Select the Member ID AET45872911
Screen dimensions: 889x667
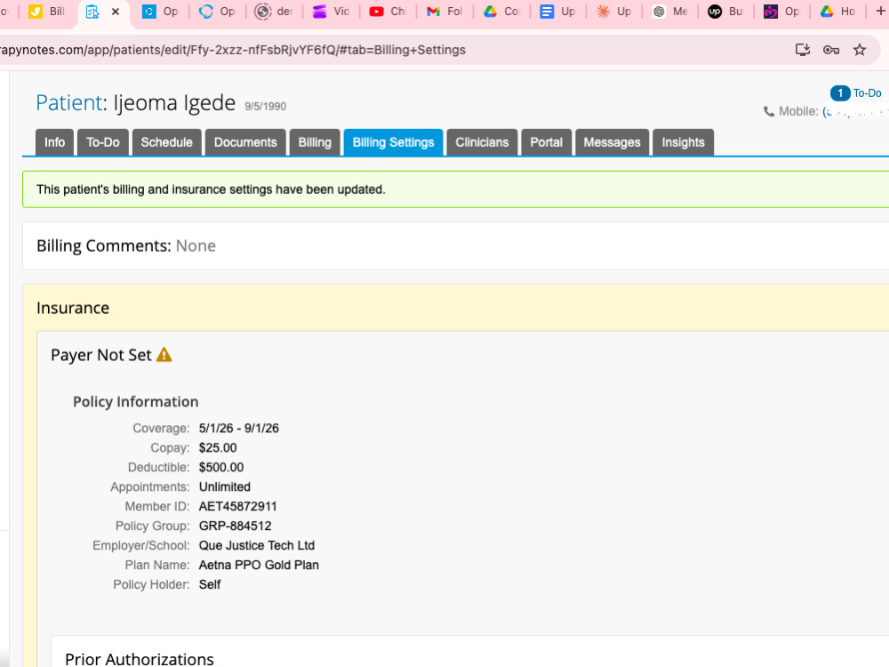tap(237, 507)
